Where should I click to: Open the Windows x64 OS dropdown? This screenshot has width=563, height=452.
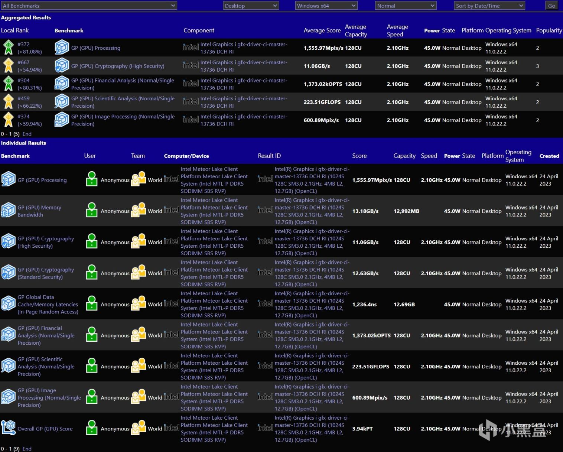pos(326,6)
